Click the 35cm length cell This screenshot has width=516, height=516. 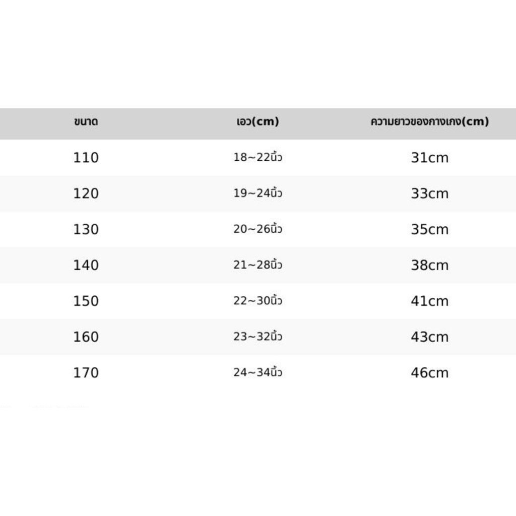[429, 229]
